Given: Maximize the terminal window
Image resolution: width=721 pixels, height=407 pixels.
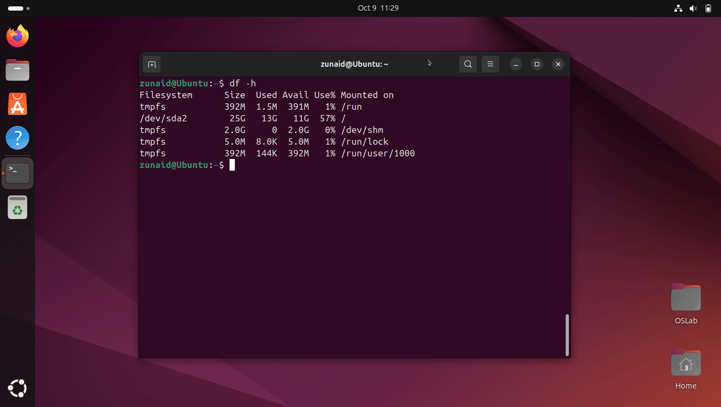Looking at the screenshot, I should [x=537, y=64].
